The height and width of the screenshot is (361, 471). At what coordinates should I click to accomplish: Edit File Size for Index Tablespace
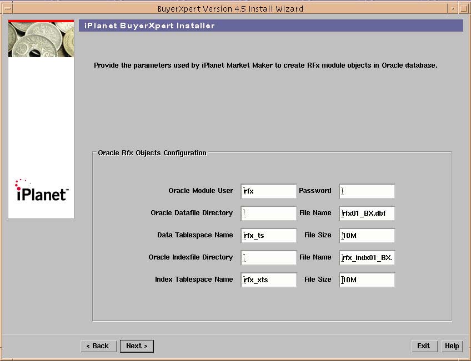click(x=367, y=279)
